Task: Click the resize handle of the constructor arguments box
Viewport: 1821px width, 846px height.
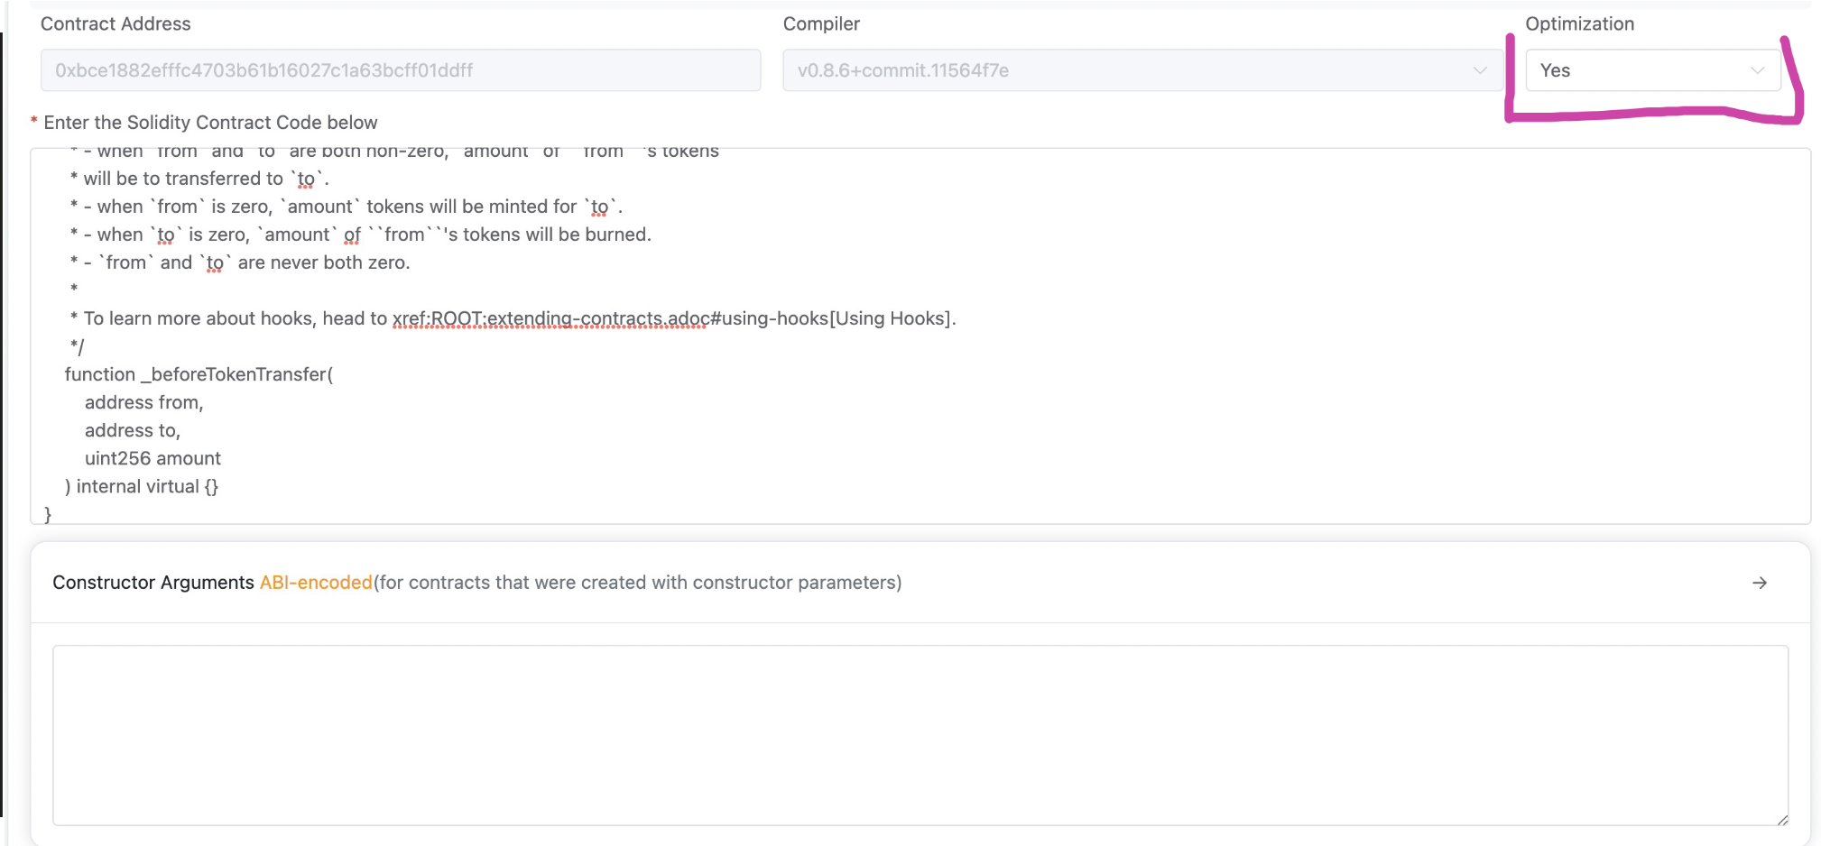Action: click(1781, 819)
